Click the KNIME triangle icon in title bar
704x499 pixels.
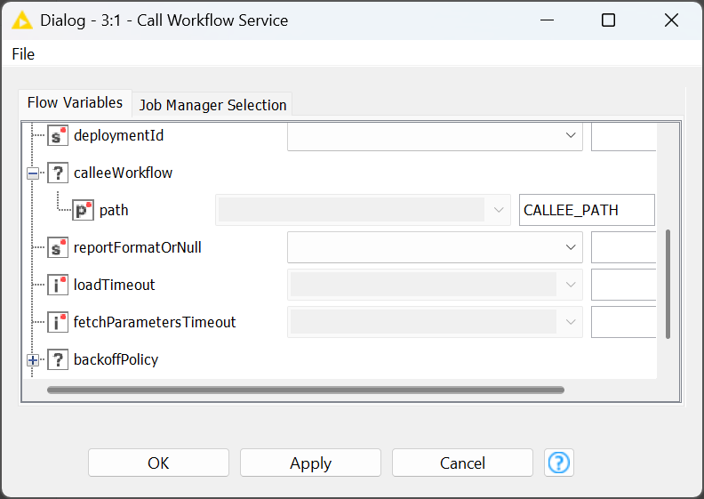(x=22, y=20)
